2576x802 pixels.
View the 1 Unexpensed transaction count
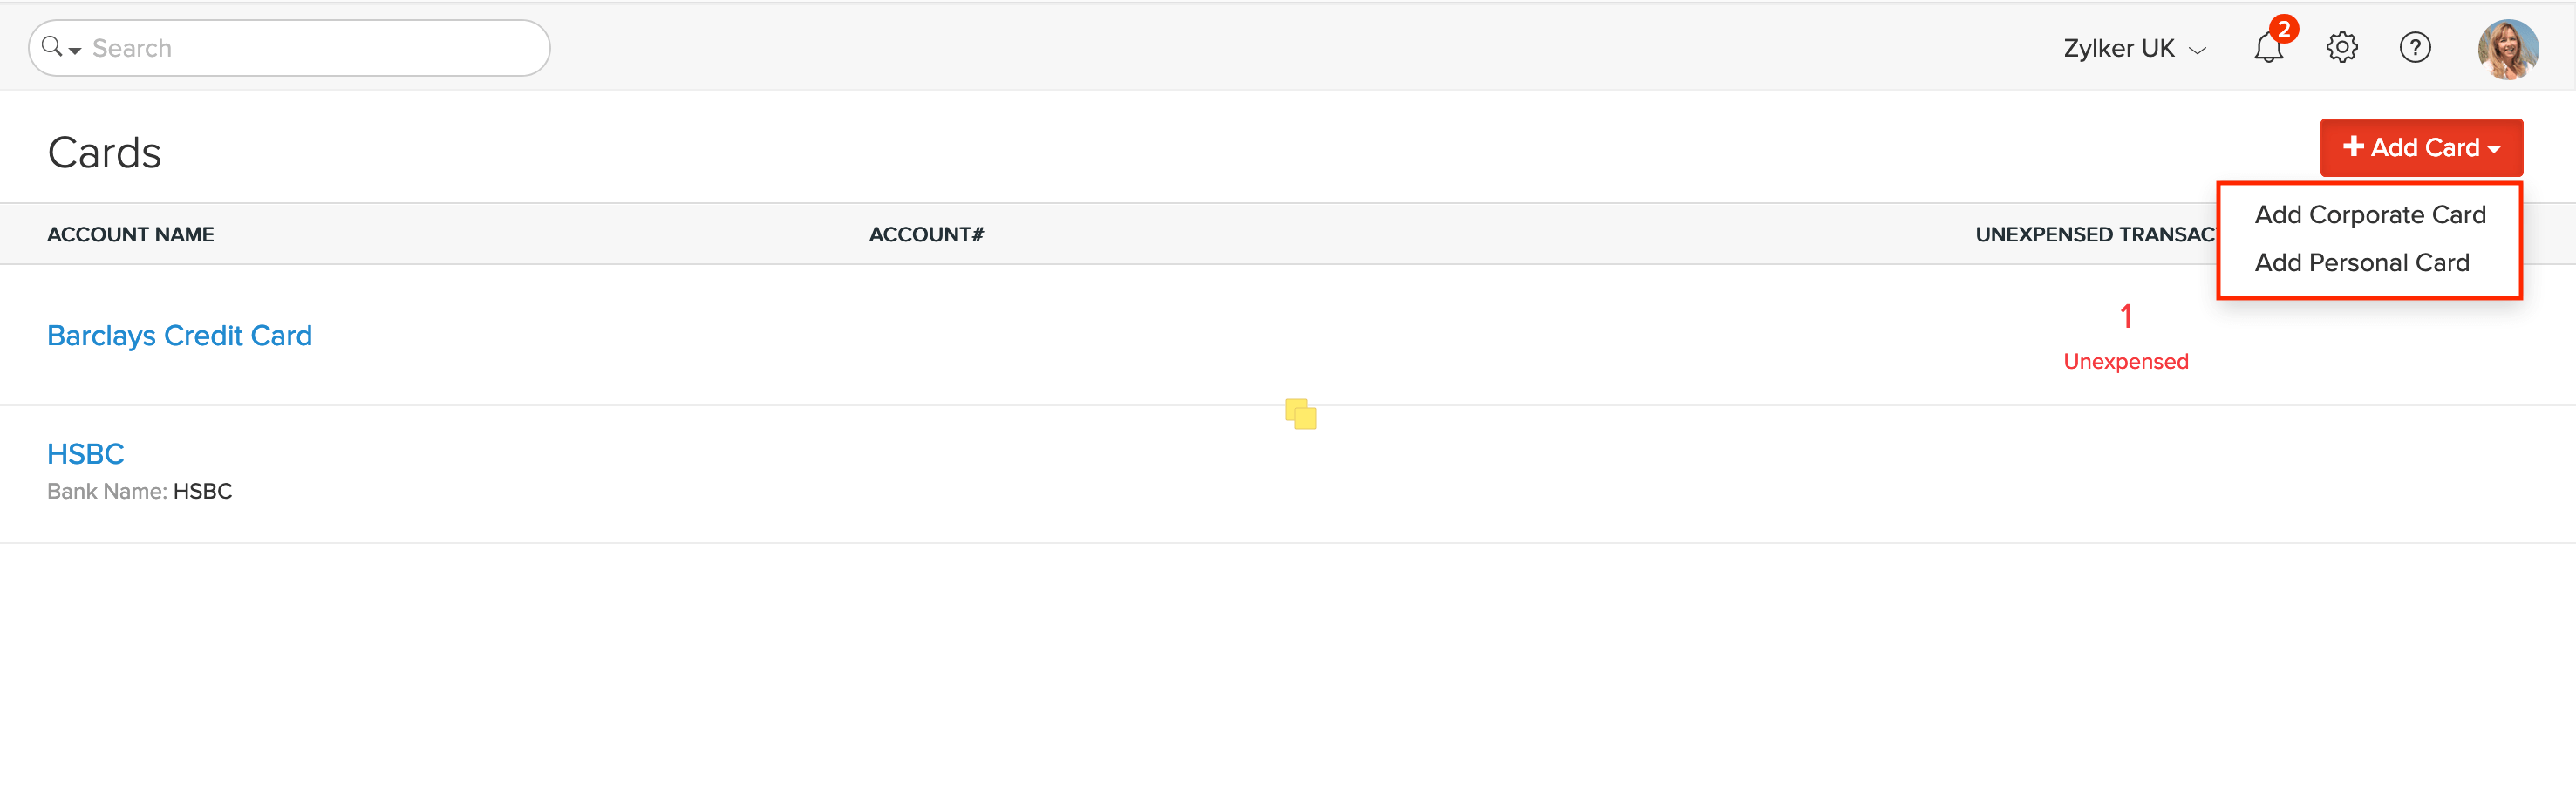click(x=2125, y=335)
